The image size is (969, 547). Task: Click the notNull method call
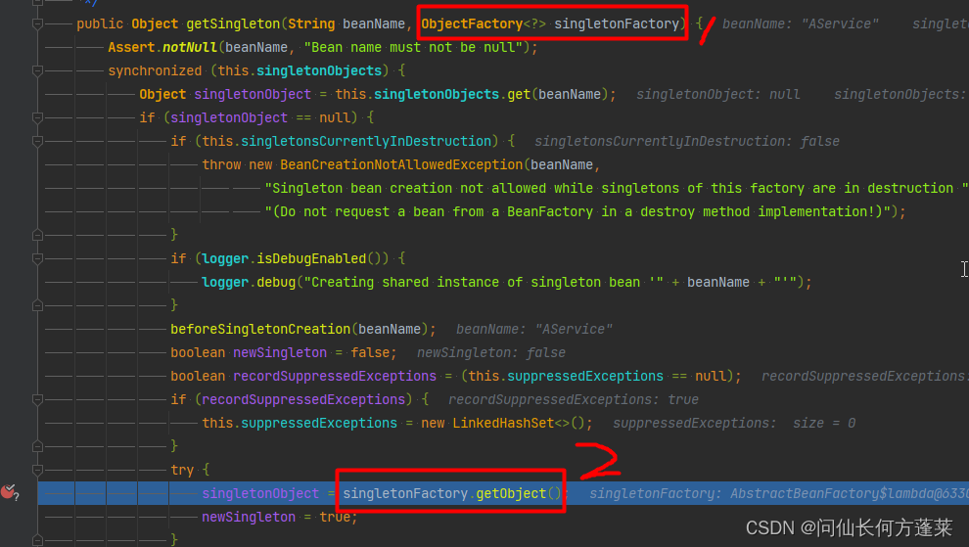tap(190, 48)
